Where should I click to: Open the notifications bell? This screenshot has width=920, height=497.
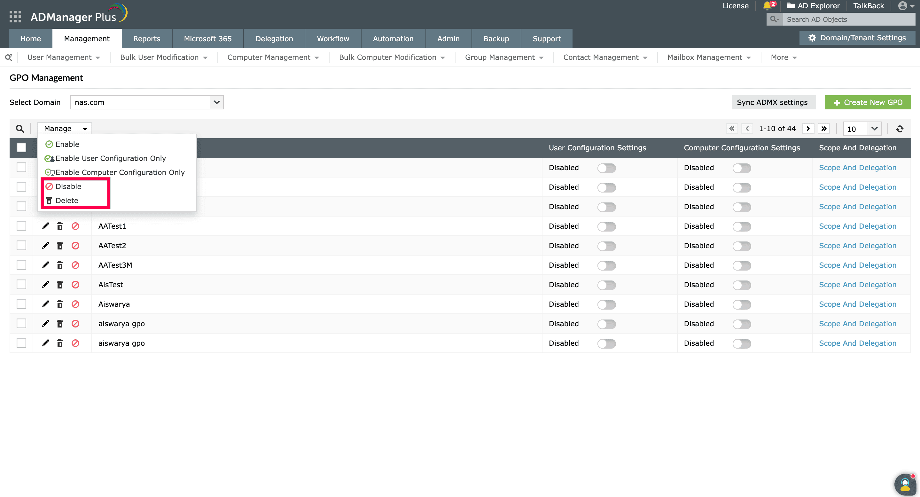tap(767, 6)
